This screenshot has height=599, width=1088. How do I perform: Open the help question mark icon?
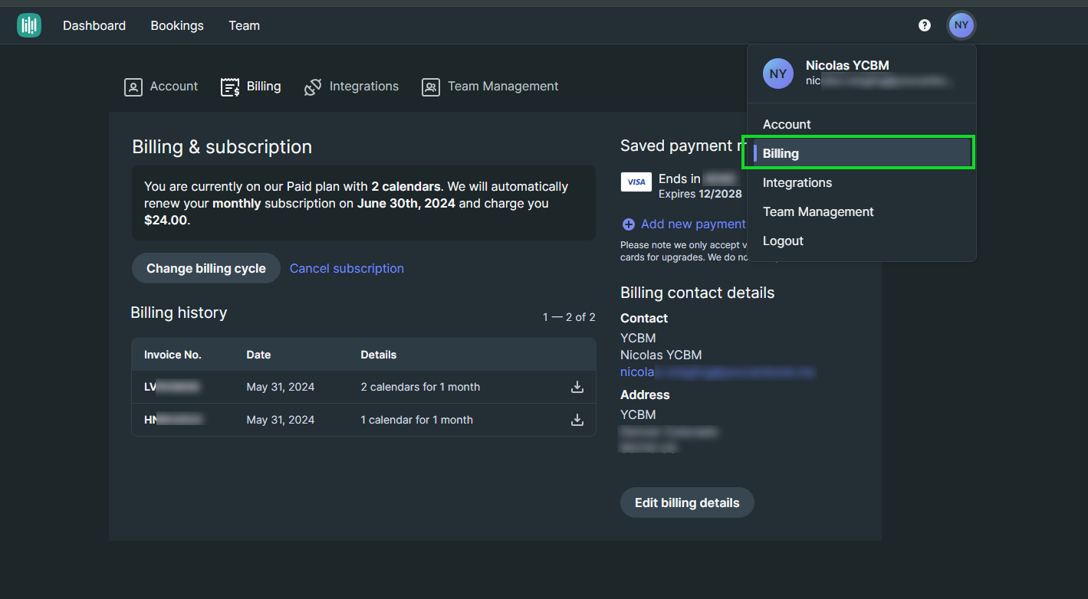click(925, 25)
